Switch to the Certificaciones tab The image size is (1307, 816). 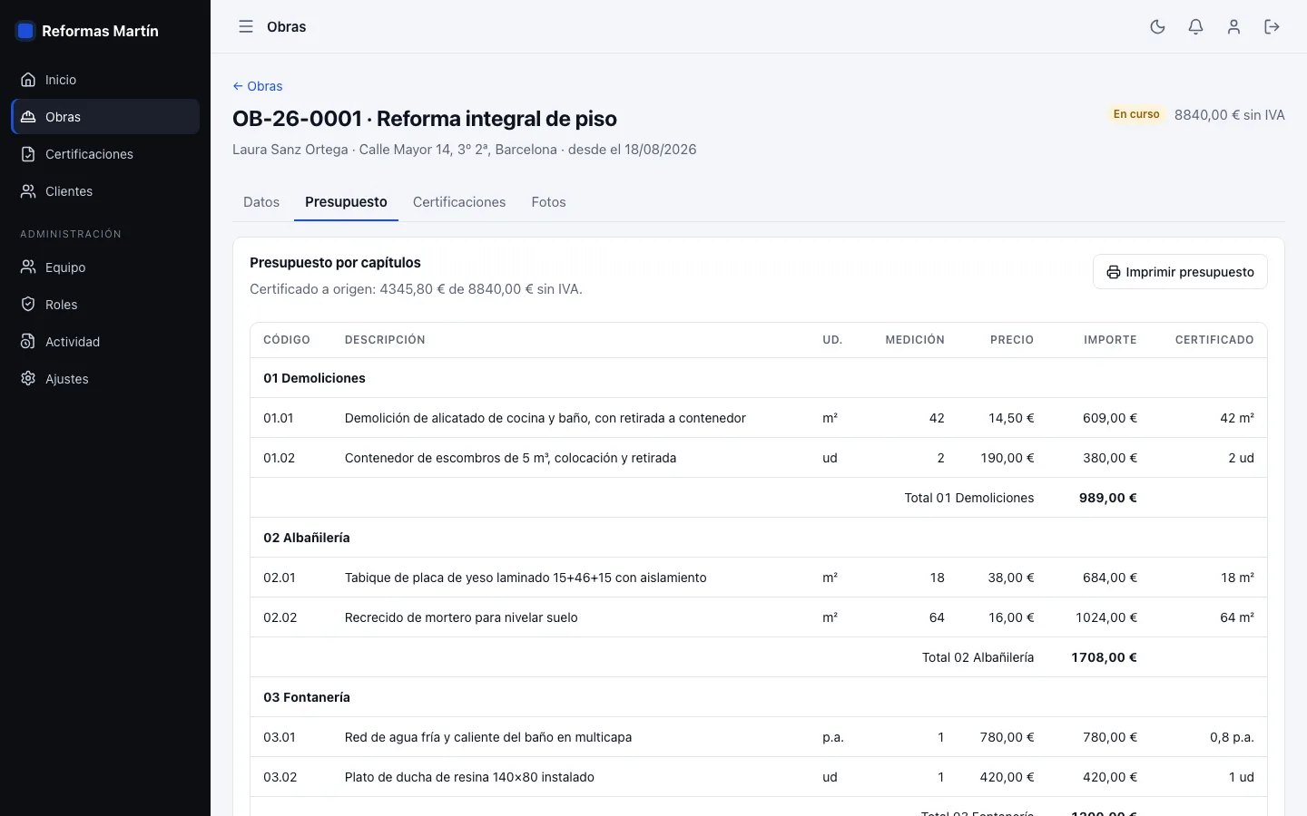click(x=459, y=202)
